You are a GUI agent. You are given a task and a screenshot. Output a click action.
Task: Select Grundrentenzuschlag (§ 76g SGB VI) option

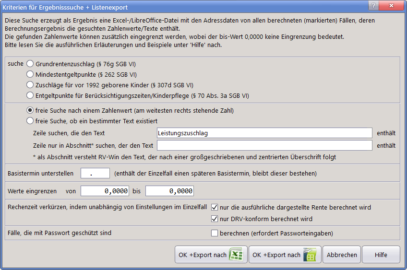30,63
